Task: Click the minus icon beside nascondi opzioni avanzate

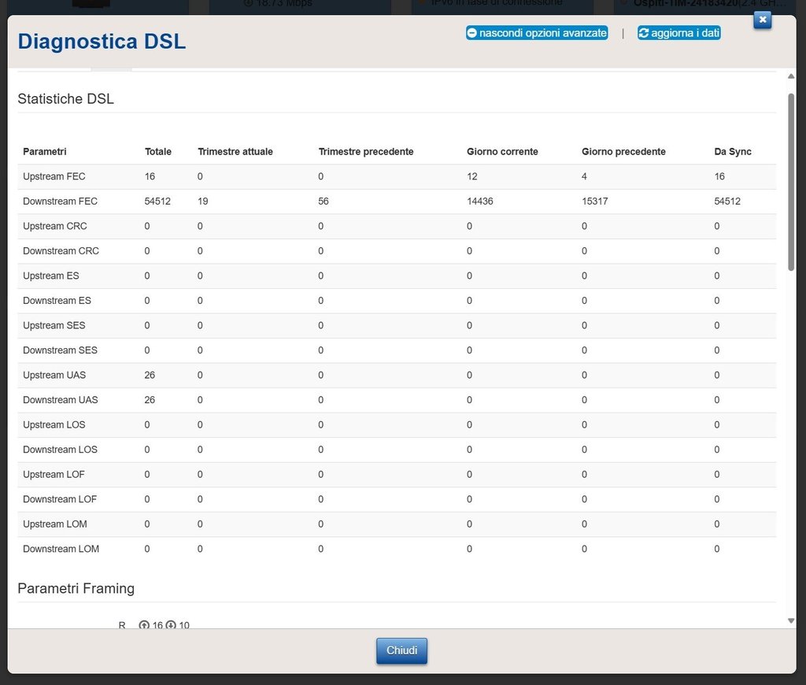Action: pyautogui.click(x=472, y=33)
